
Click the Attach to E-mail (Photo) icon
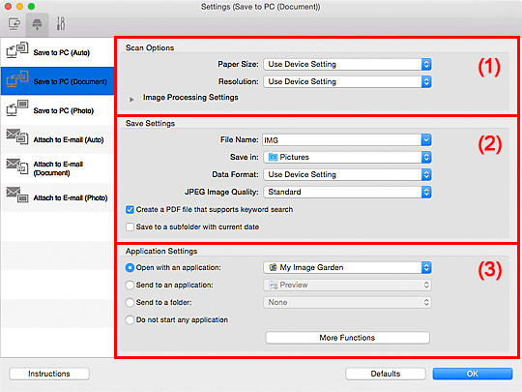click(x=17, y=195)
